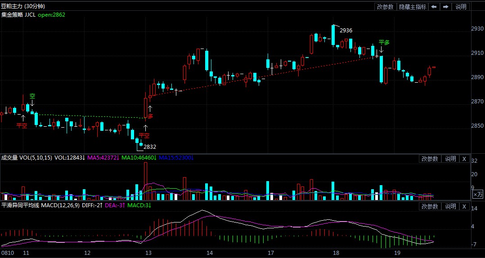Image resolution: width=485 pixels, height=258 pixels.
Task: Click the ×万 unit box on volume axis
Action: (477, 194)
